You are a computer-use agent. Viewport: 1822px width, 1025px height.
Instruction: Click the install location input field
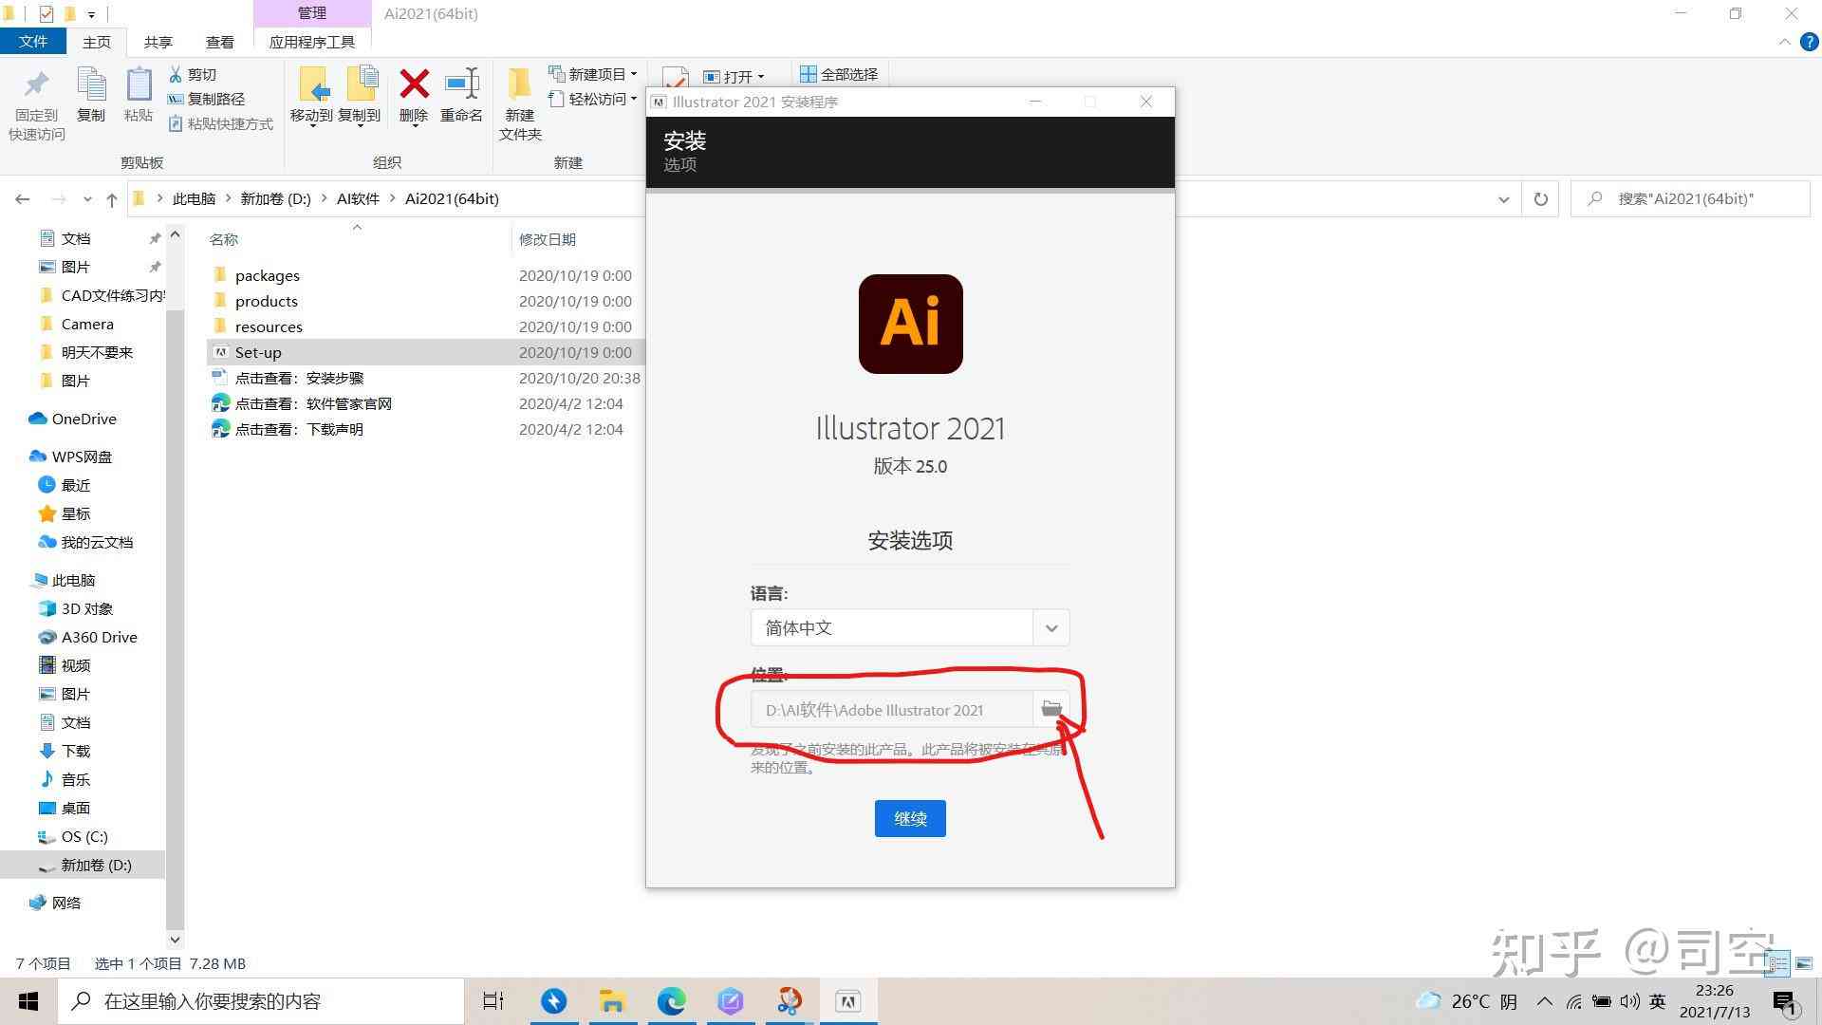click(895, 710)
